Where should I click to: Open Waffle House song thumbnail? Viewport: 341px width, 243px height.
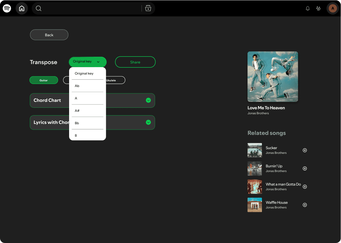point(255,205)
